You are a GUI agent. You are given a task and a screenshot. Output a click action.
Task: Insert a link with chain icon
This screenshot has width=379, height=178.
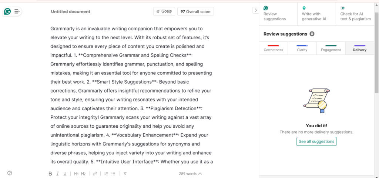[x=95, y=174]
